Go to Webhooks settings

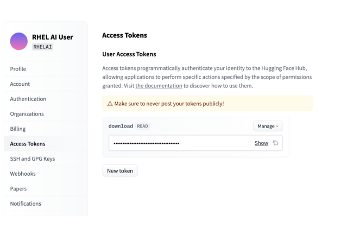[23, 174]
